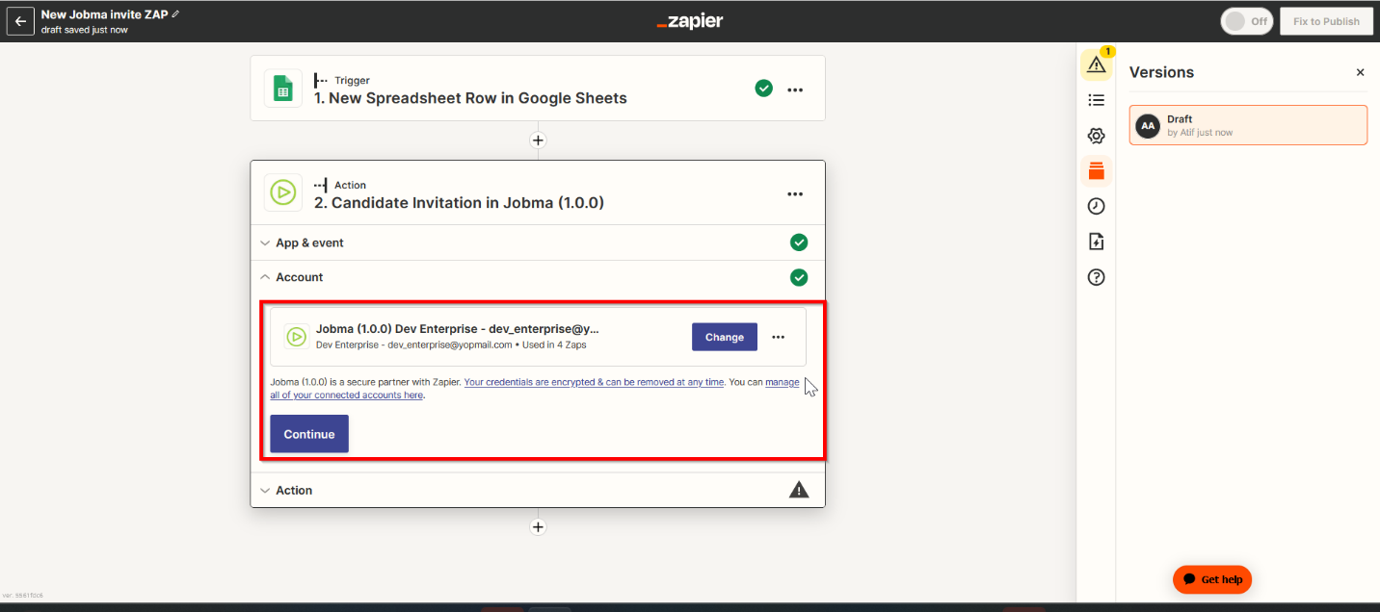Open the Zap history clock icon
1380x612 pixels.
1096,206
